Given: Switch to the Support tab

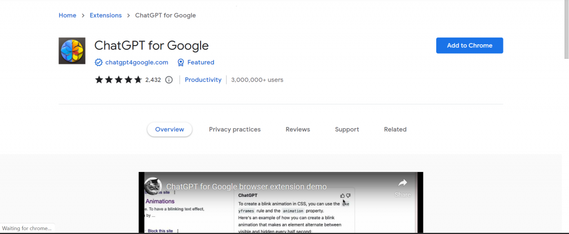Looking at the screenshot, I should coord(347,129).
